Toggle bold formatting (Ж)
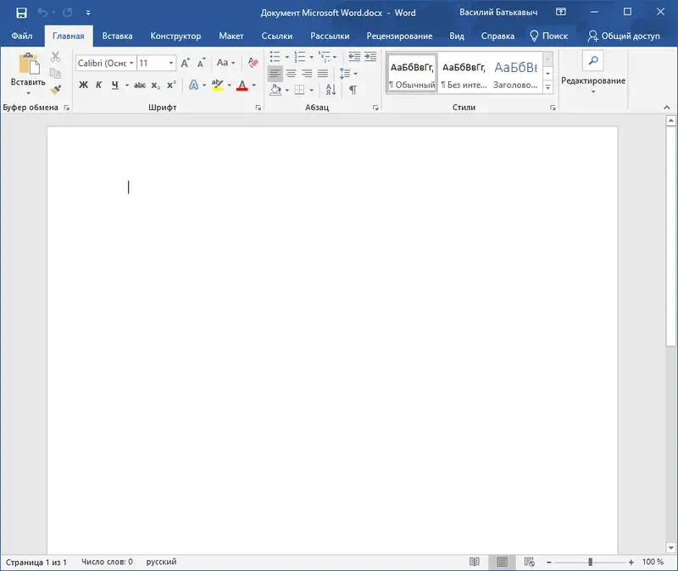This screenshot has height=571, width=678. click(x=83, y=85)
